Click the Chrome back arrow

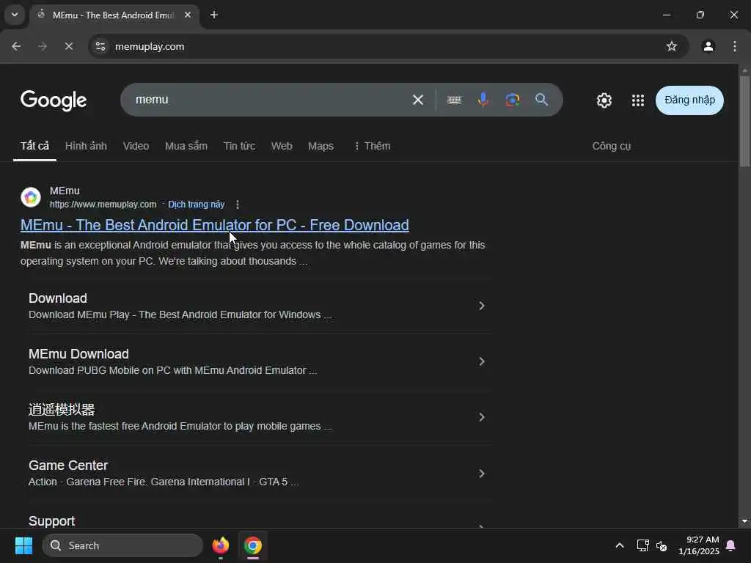click(x=16, y=46)
